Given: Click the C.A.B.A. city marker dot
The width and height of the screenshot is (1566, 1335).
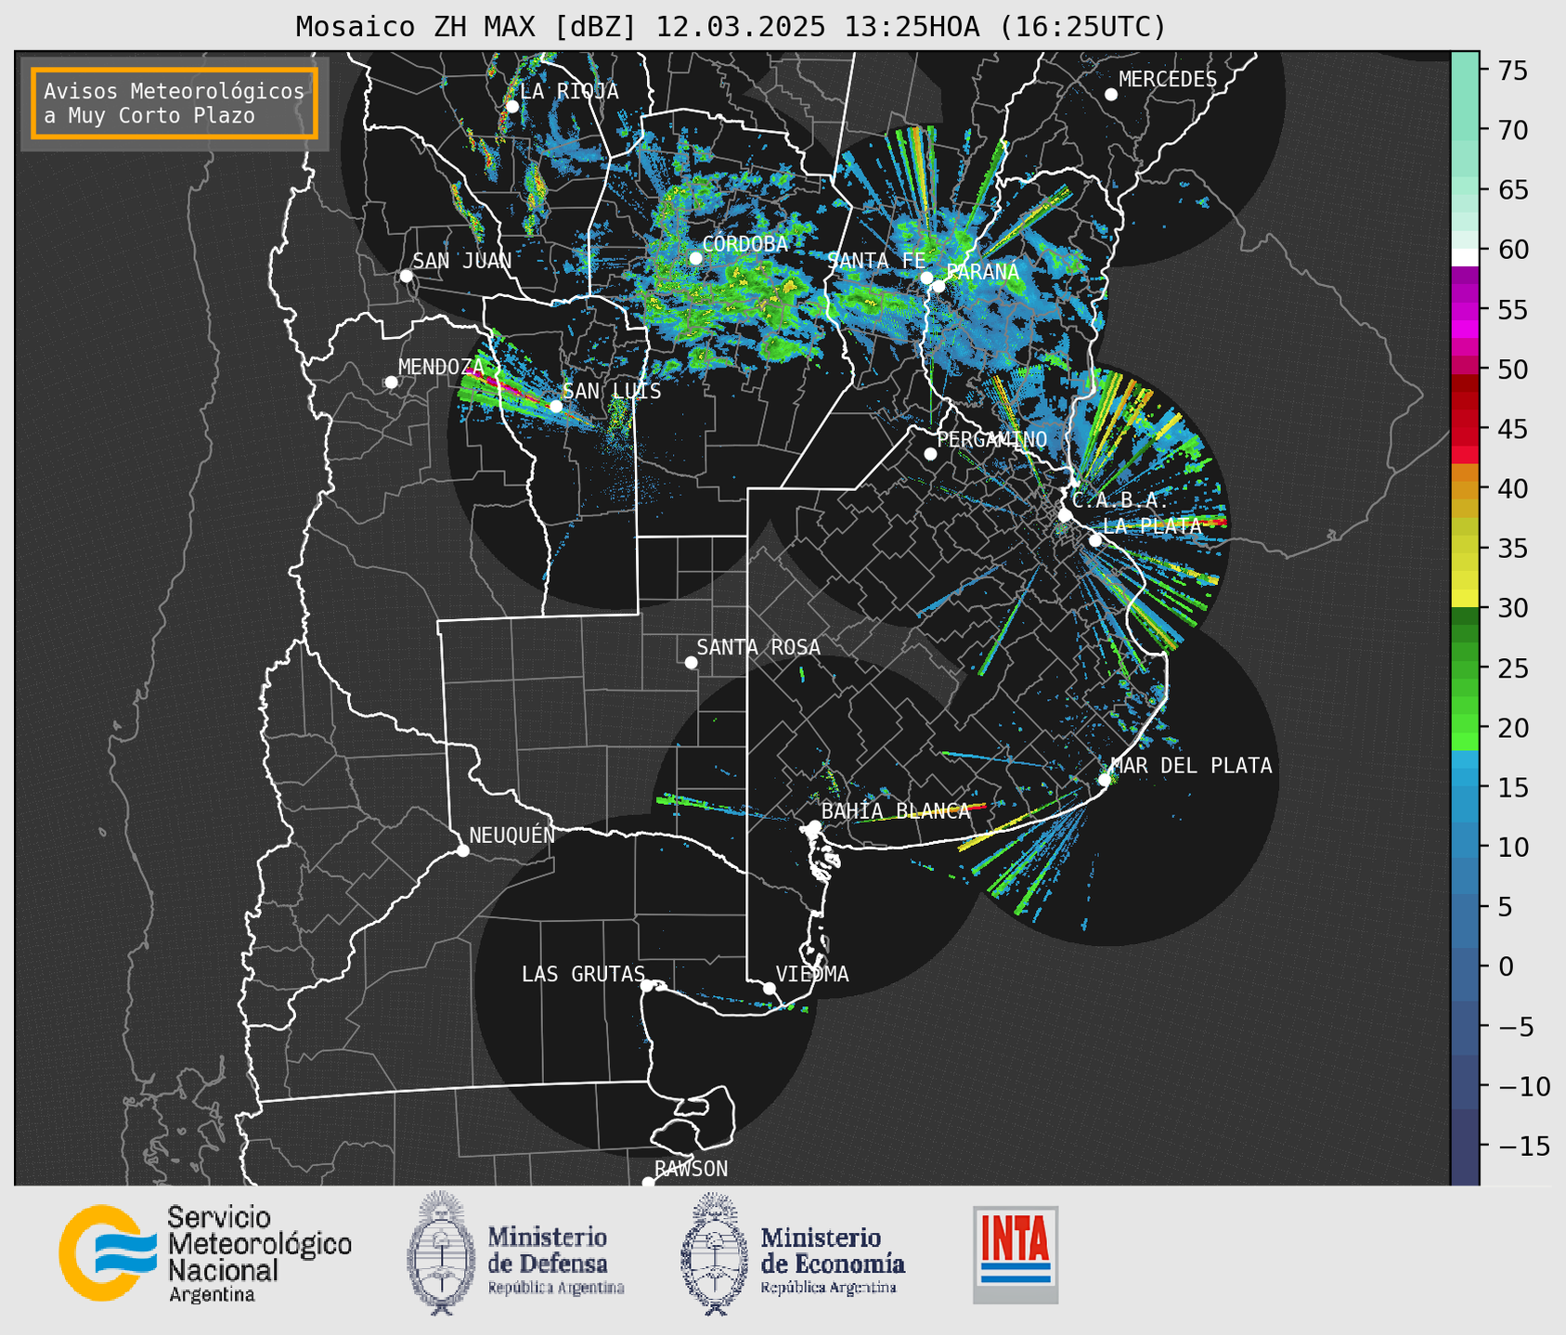Looking at the screenshot, I should [x=1066, y=515].
